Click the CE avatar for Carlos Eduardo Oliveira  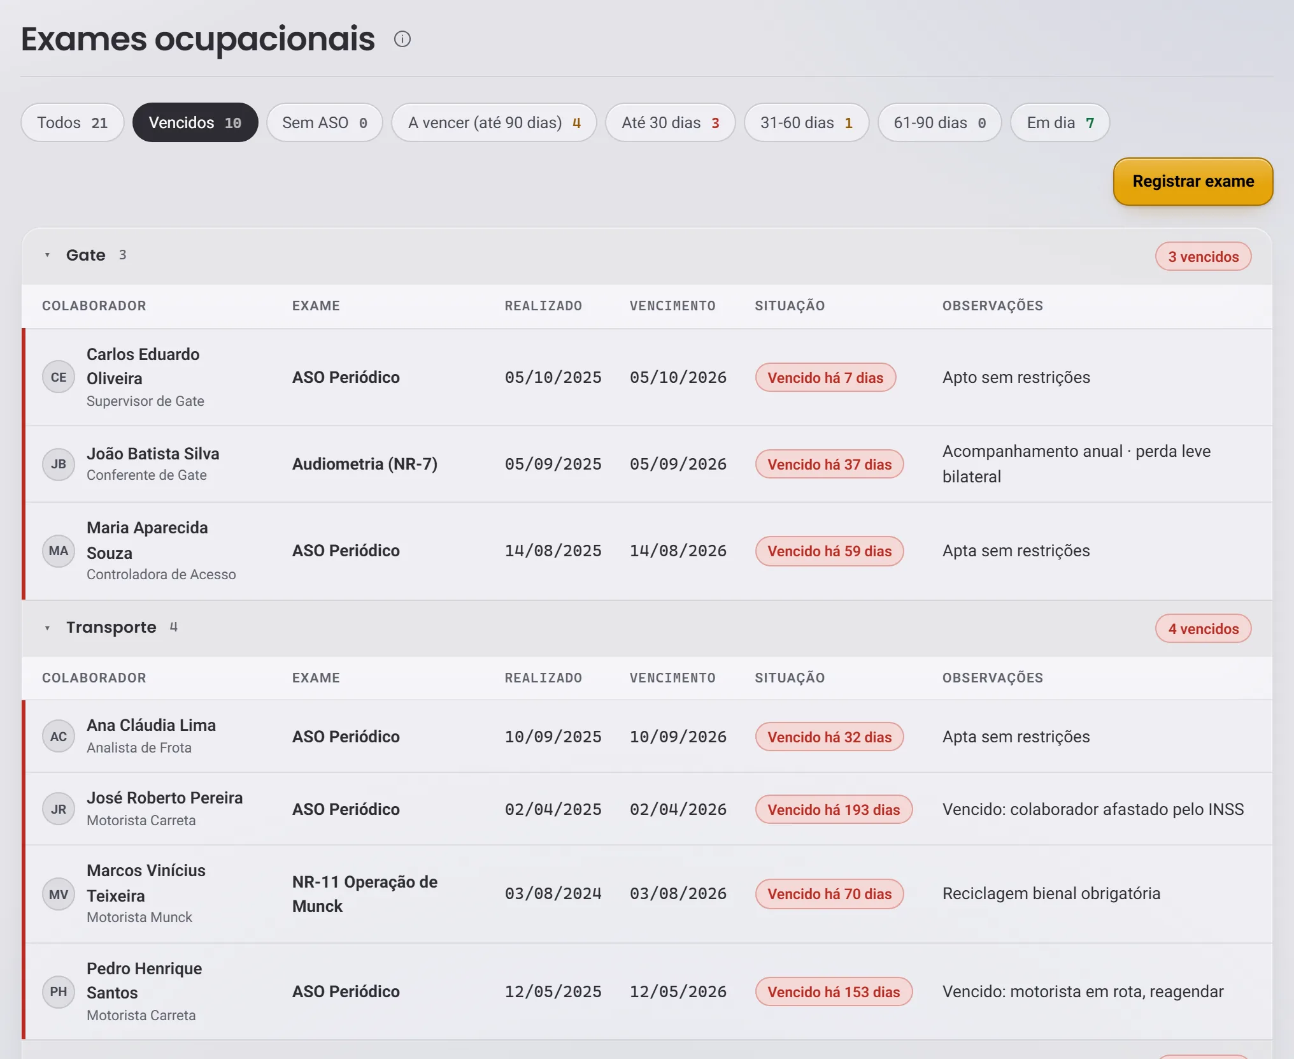(59, 377)
